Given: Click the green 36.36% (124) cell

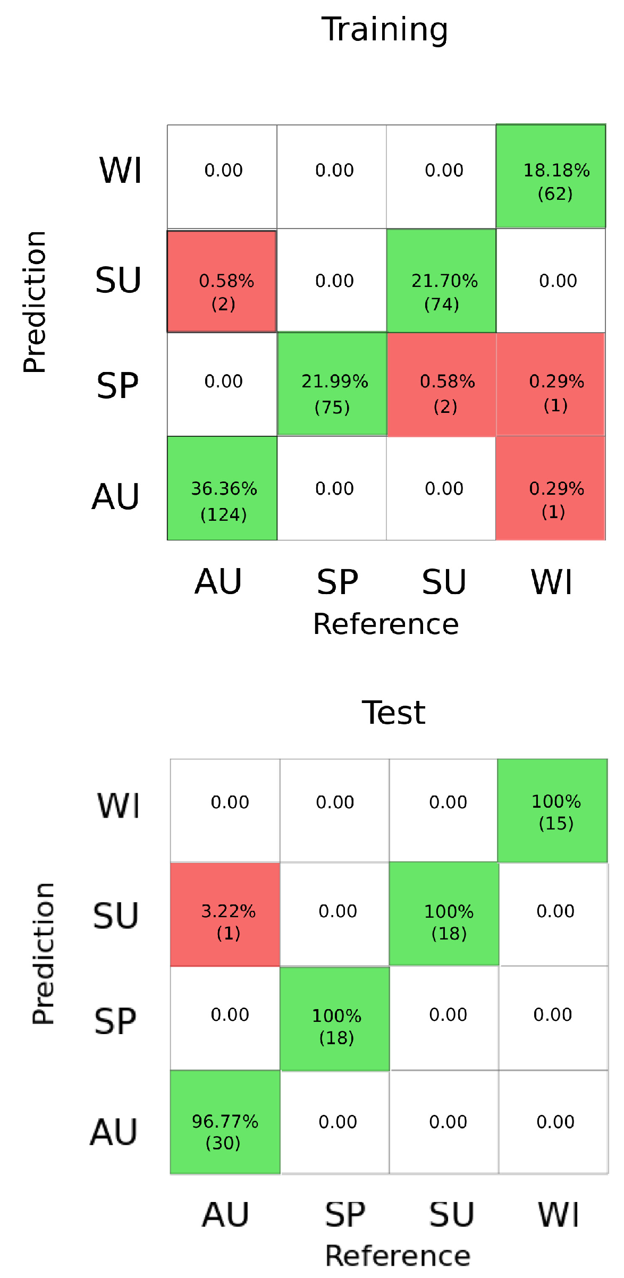Looking at the screenshot, I should click(x=222, y=488).
